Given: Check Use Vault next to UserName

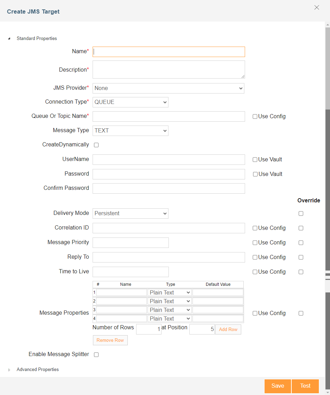Looking at the screenshot, I should (255, 160).
